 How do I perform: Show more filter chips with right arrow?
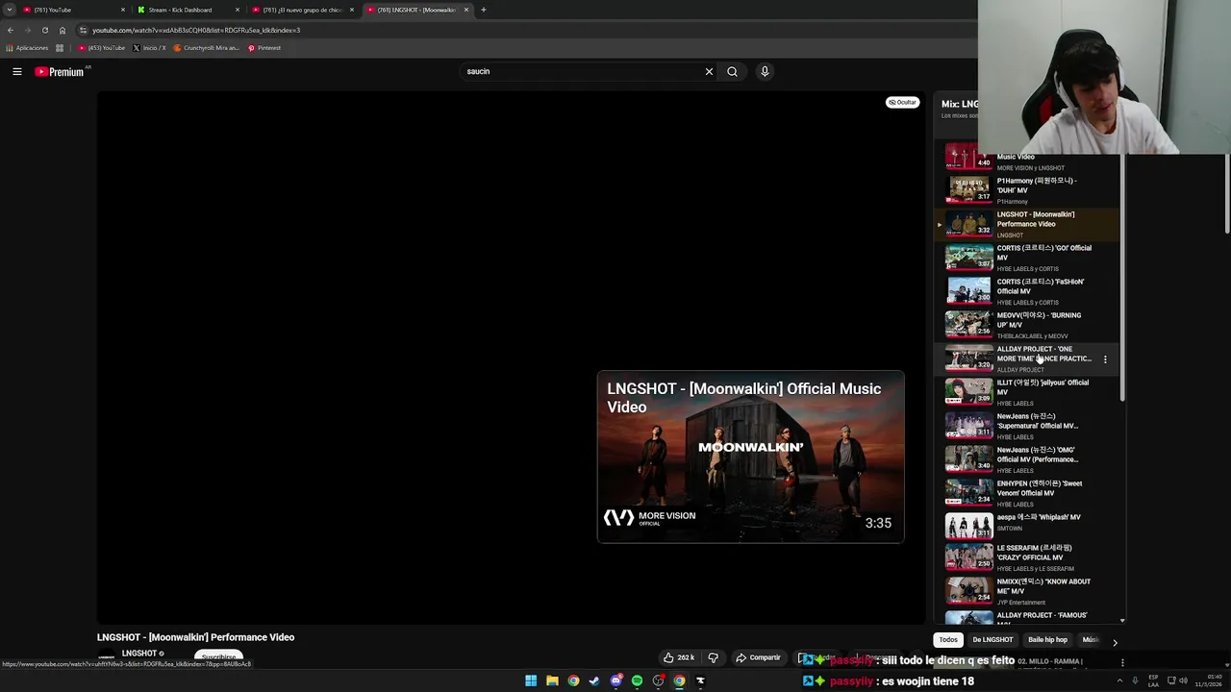1115,641
